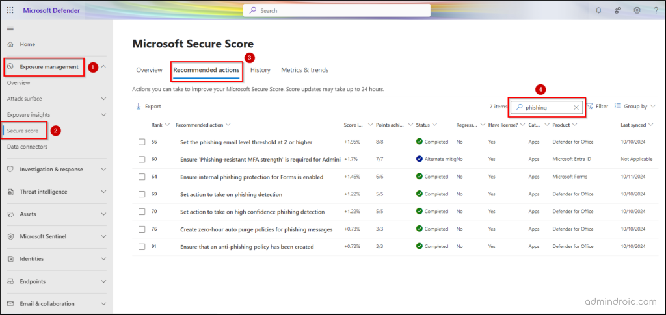Open 'Set action to take on phishing detection'
This screenshot has height=315, width=666.
tap(231, 194)
